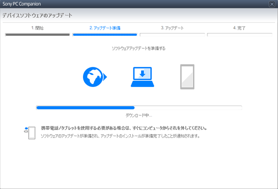This screenshot has width=278, height=189.
Task: Select step 3. アップデート
Action: coord(172,28)
